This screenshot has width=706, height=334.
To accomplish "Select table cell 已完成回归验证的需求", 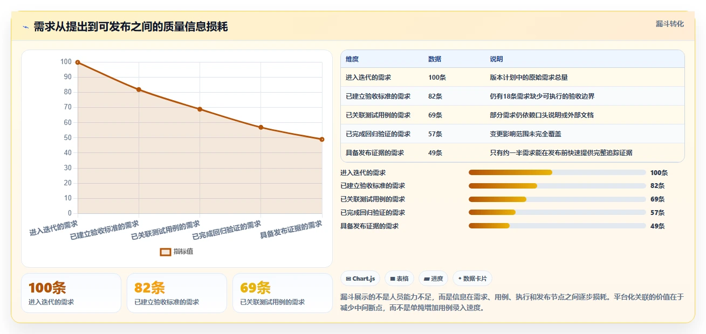I will (378, 134).
